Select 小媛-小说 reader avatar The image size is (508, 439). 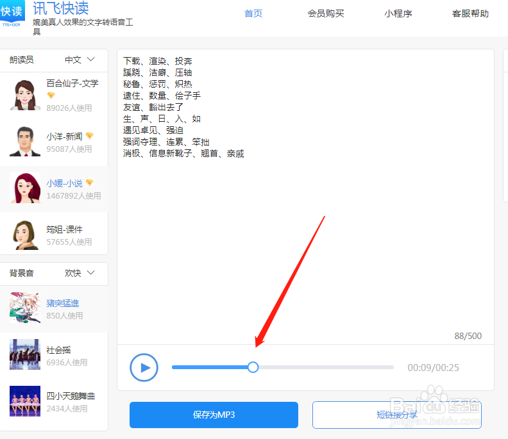coord(25,188)
